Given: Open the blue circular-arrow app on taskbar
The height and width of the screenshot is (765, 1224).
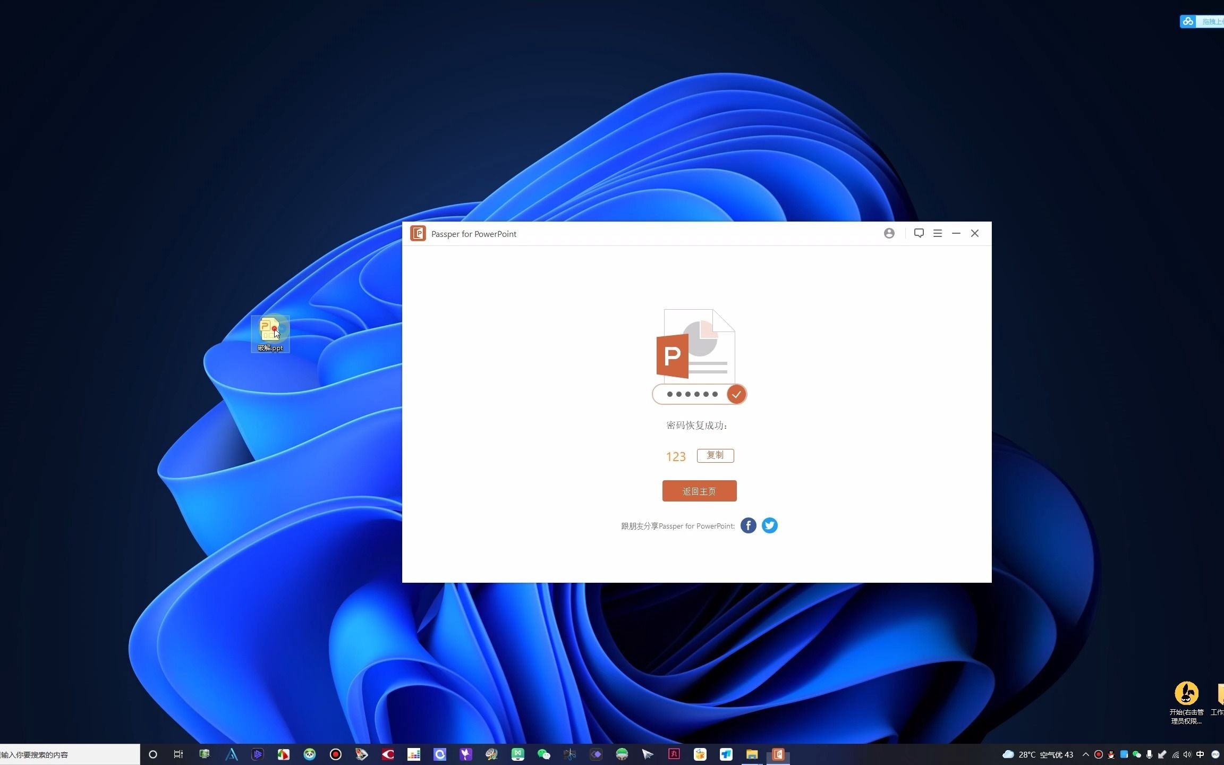Looking at the screenshot, I should click(x=439, y=754).
